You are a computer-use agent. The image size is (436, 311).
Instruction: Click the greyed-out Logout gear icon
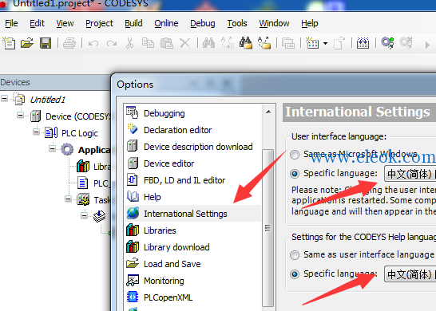tap(406, 43)
